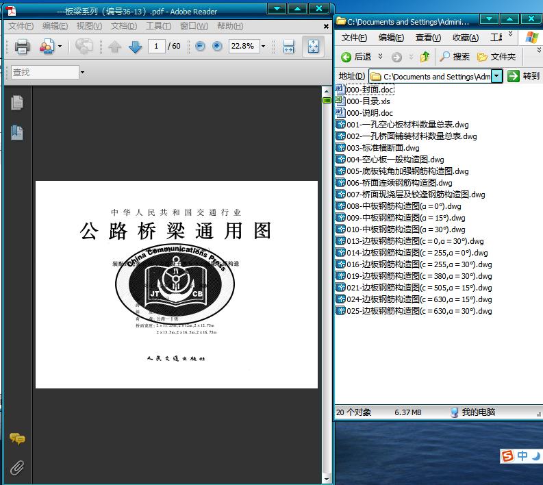Click the up one level folder icon
Viewport: 543px width, 485px height.
tap(425, 56)
